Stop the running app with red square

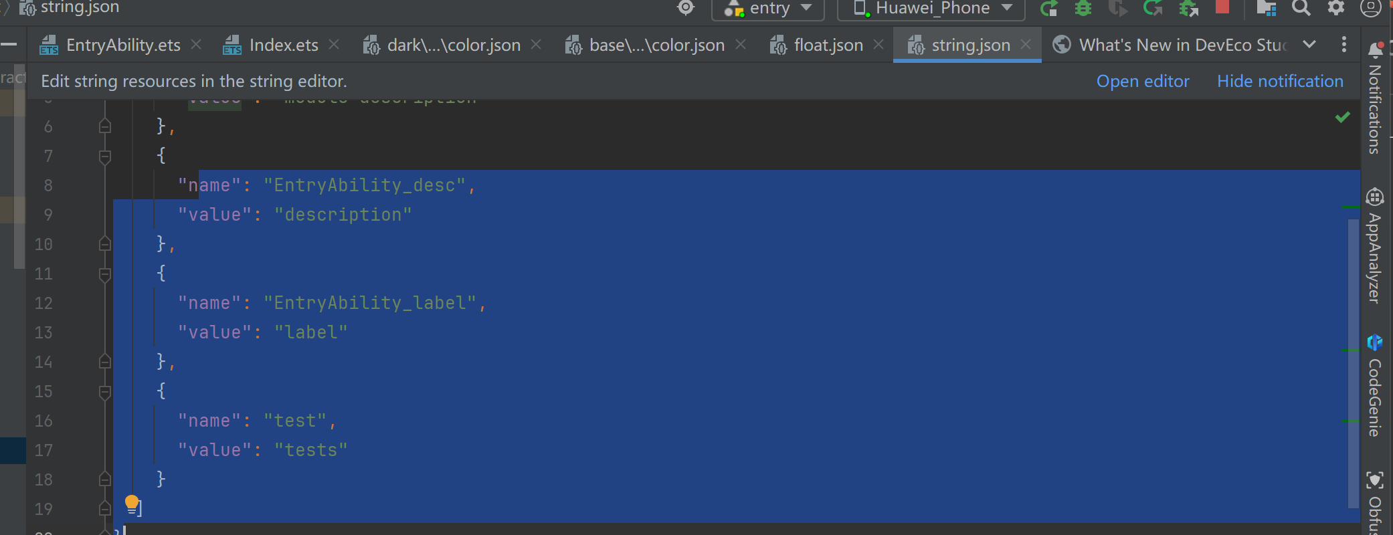1222,7
